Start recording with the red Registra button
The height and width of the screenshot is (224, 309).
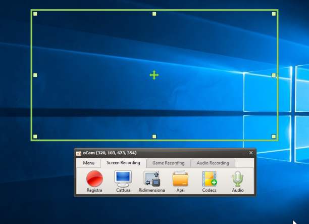(x=94, y=178)
